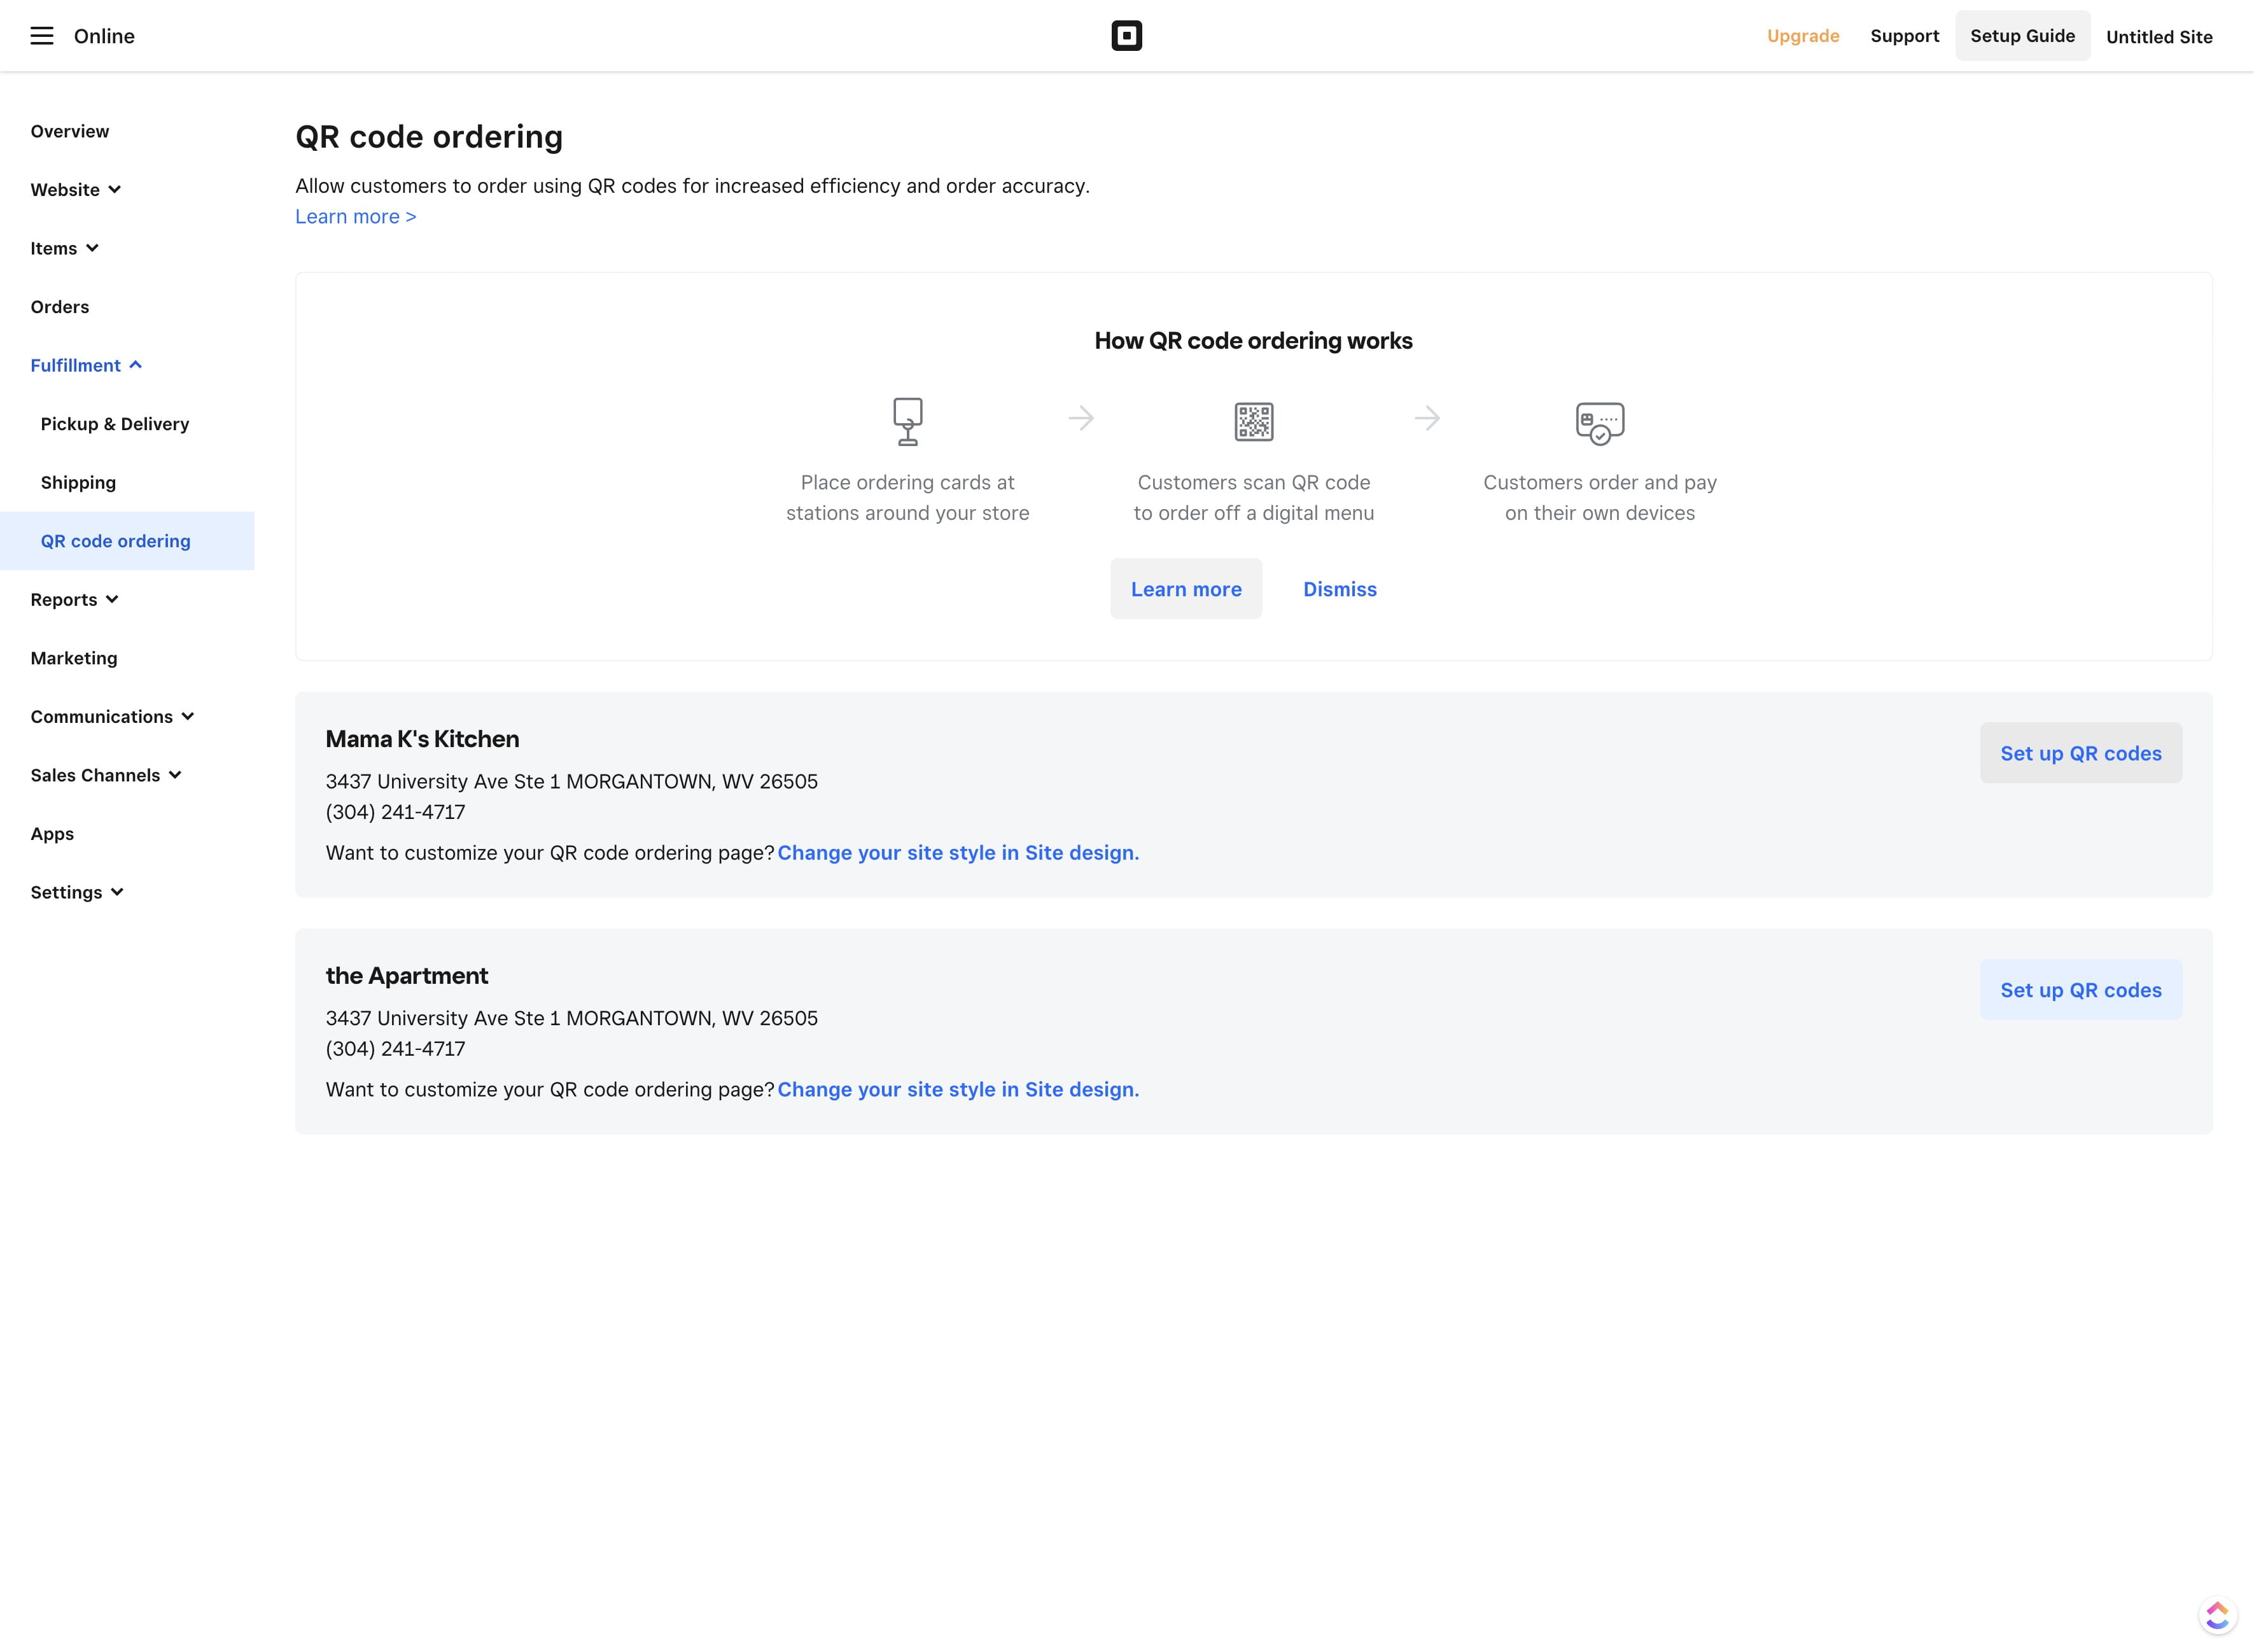Collapse the Fulfillment section

(x=87, y=365)
